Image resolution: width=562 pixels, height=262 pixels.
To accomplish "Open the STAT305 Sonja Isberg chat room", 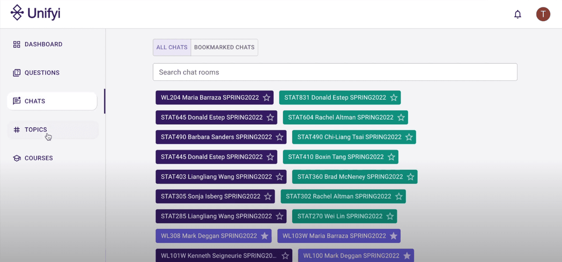I will point(210,196).
